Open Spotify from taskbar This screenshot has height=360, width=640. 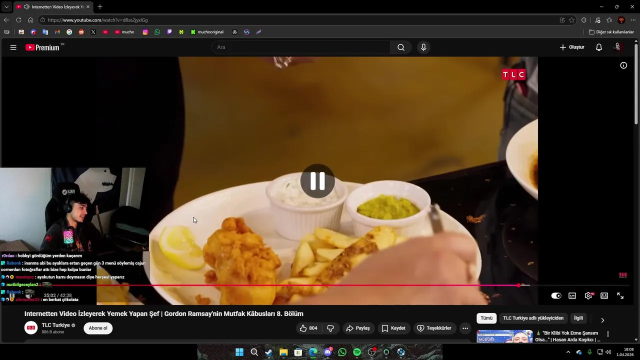tap(357, 352)
